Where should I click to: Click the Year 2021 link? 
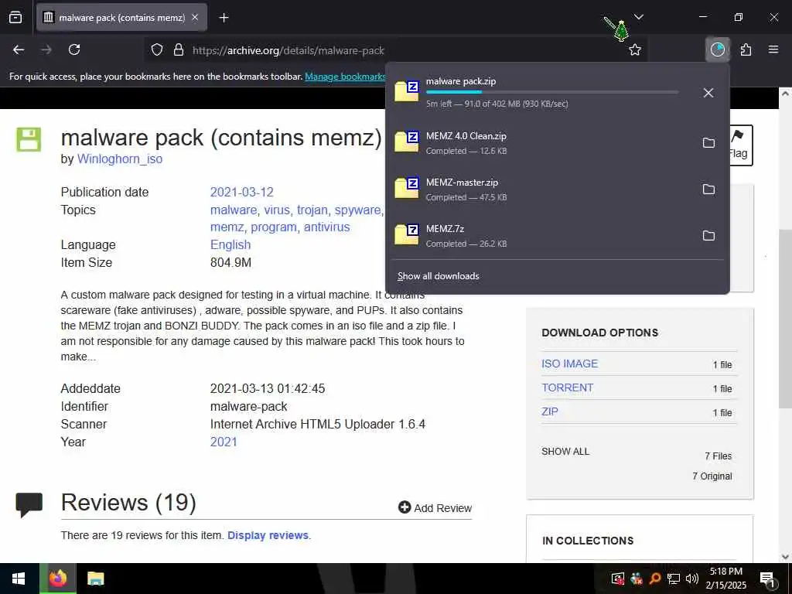point(224,442)
